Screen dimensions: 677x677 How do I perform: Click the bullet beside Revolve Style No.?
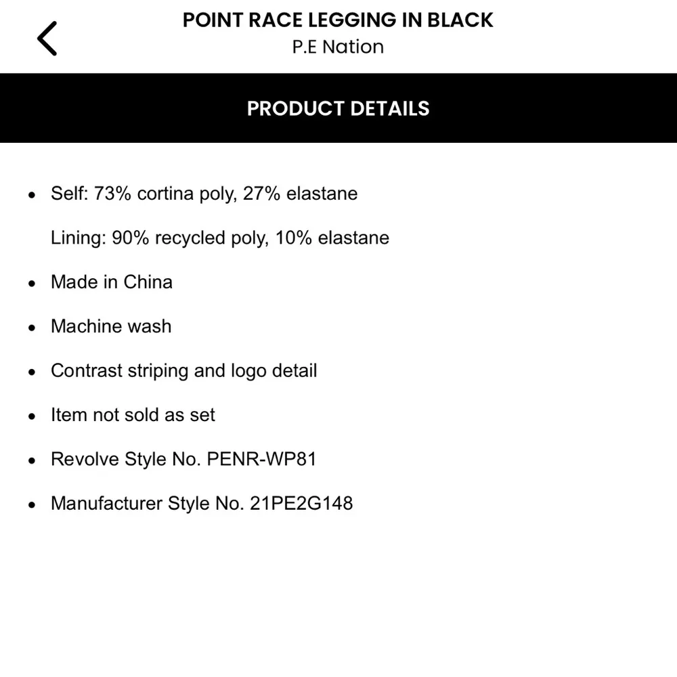pos(32,460)
